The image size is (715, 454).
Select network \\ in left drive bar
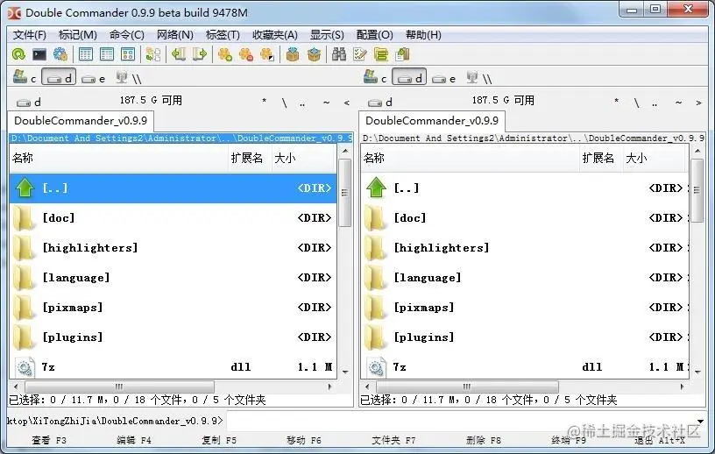[128, 78]
